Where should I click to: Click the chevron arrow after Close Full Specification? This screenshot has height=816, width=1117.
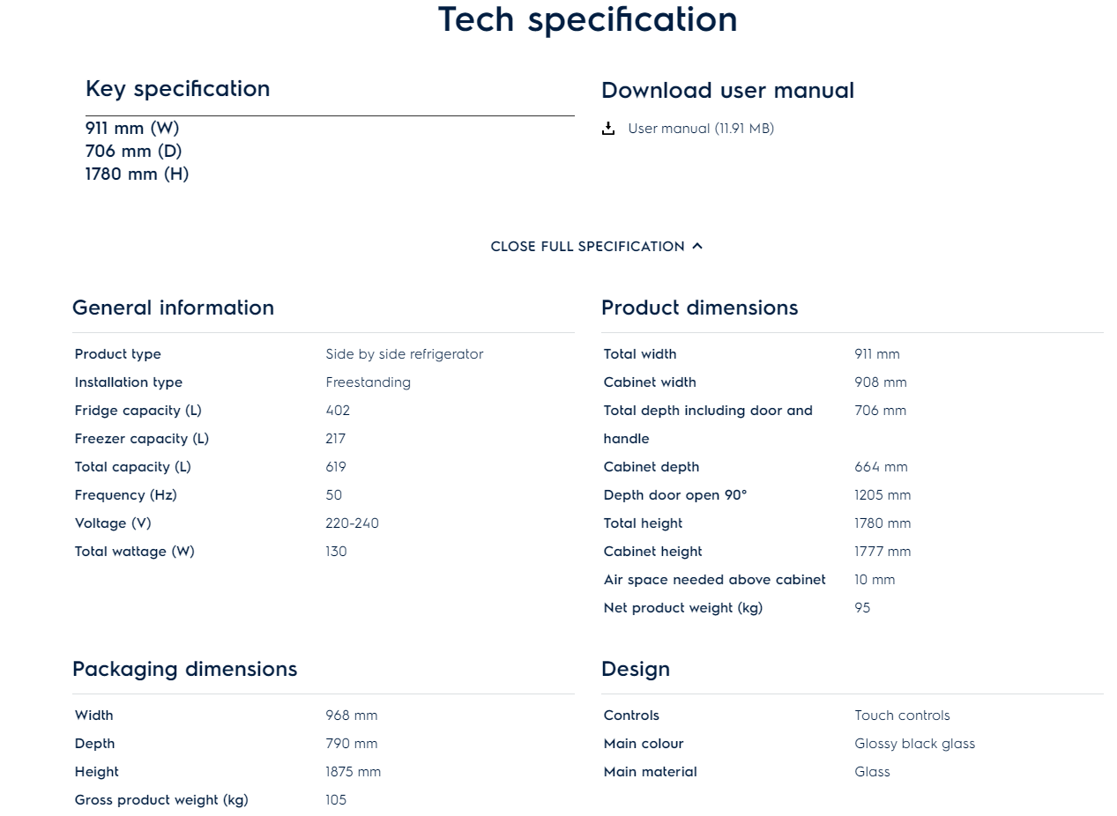tap(697, 246)
